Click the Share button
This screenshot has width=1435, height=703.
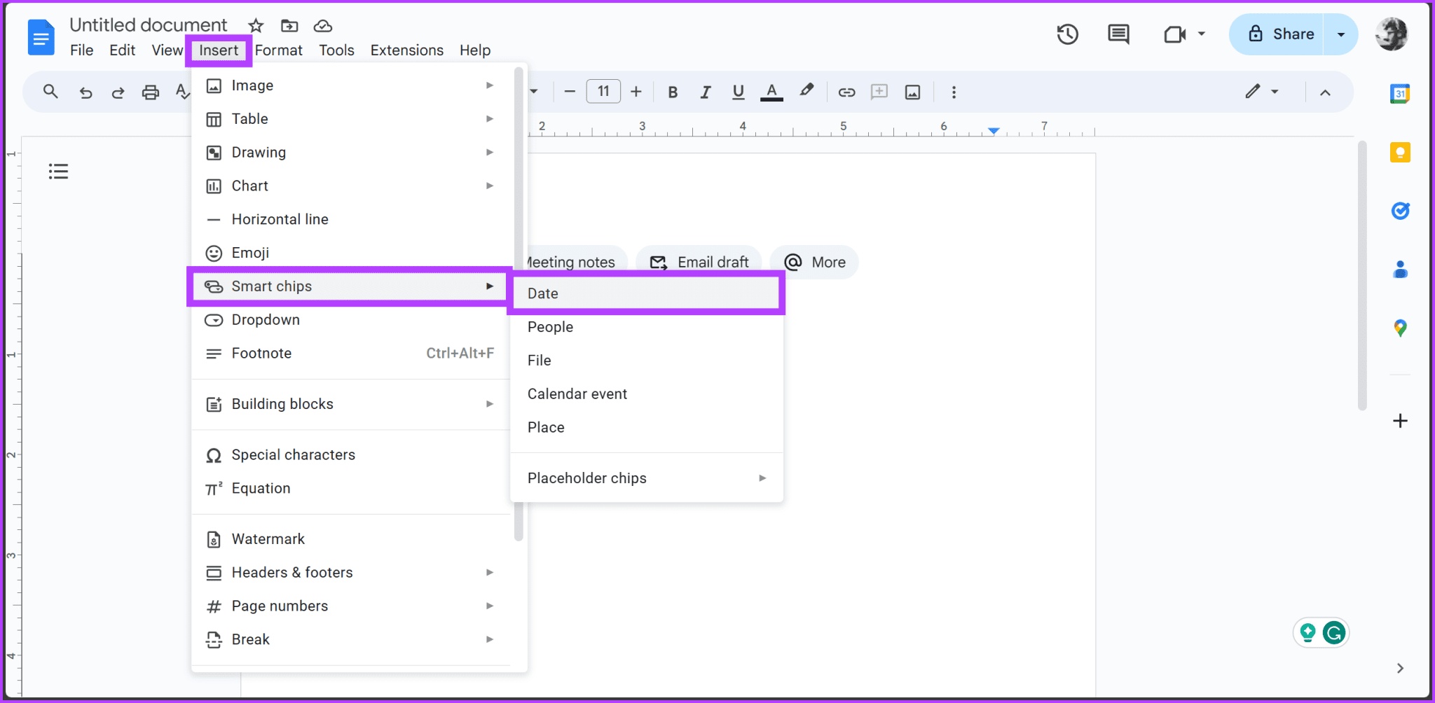point(1293,34)
